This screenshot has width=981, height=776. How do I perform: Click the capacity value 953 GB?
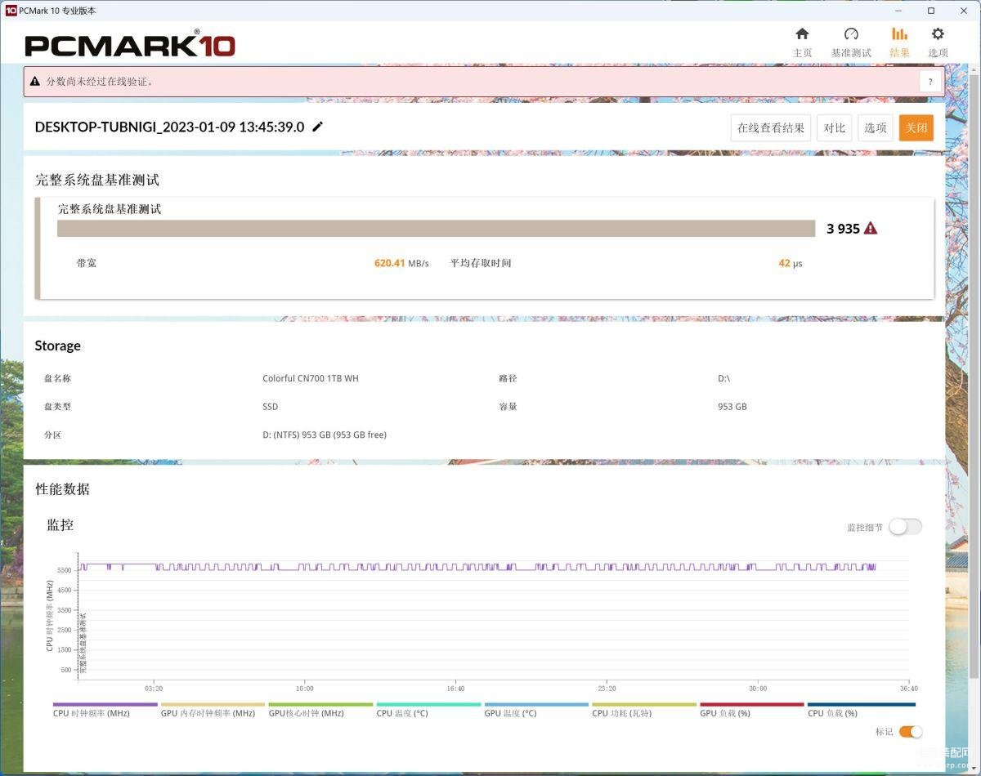732,406
